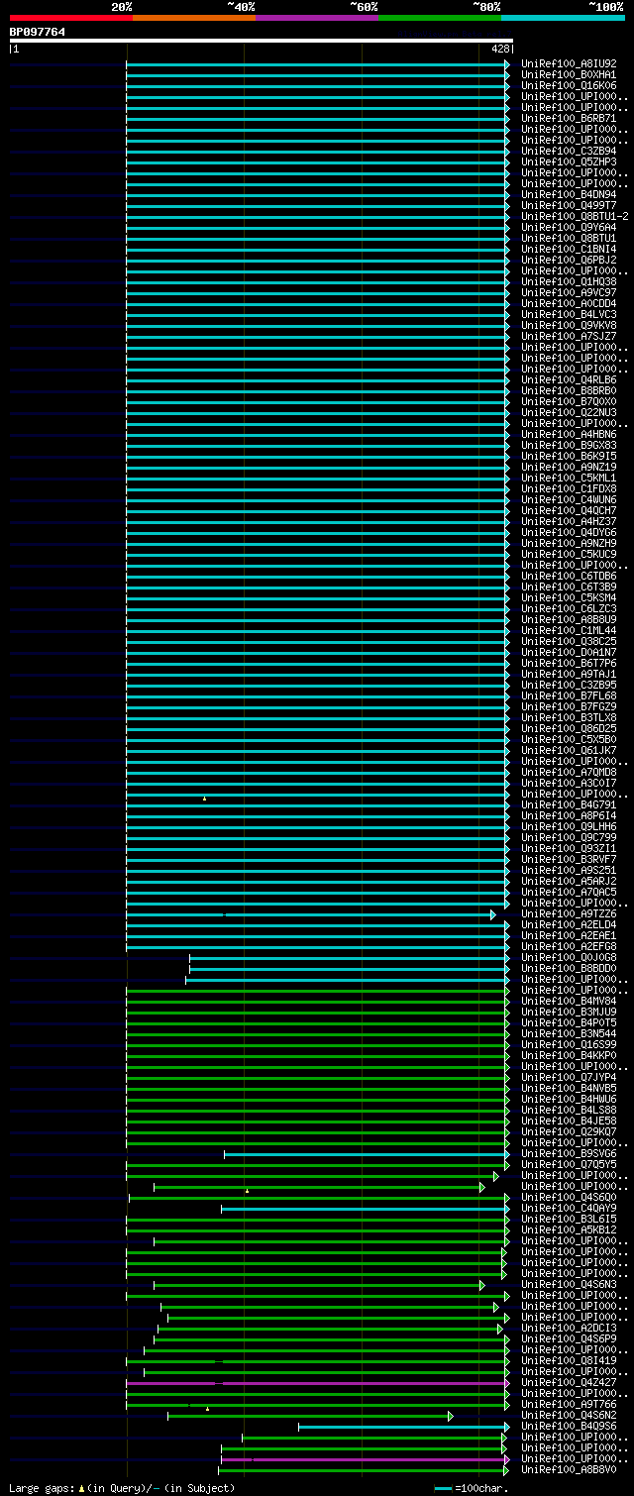Select the UniRef100_C5KML1 entry
634x1496 pixels.
point(569,479)
